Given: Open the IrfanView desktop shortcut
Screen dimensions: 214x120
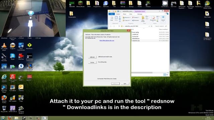Looking at the screenshot, I should point(21,56).
